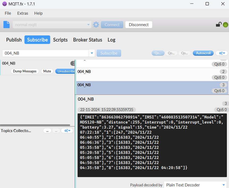The height and width of the screenshot is (188, 229).
Task: Mute the 004_NB subscription
Action: pyautogui.click(x=47, y=71)
